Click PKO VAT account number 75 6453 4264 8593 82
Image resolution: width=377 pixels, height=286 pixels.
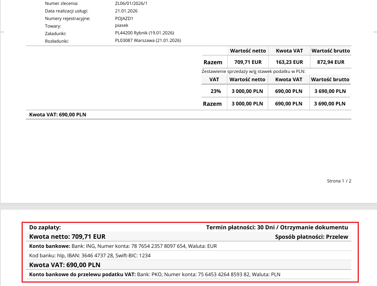(x=224, y=275)
